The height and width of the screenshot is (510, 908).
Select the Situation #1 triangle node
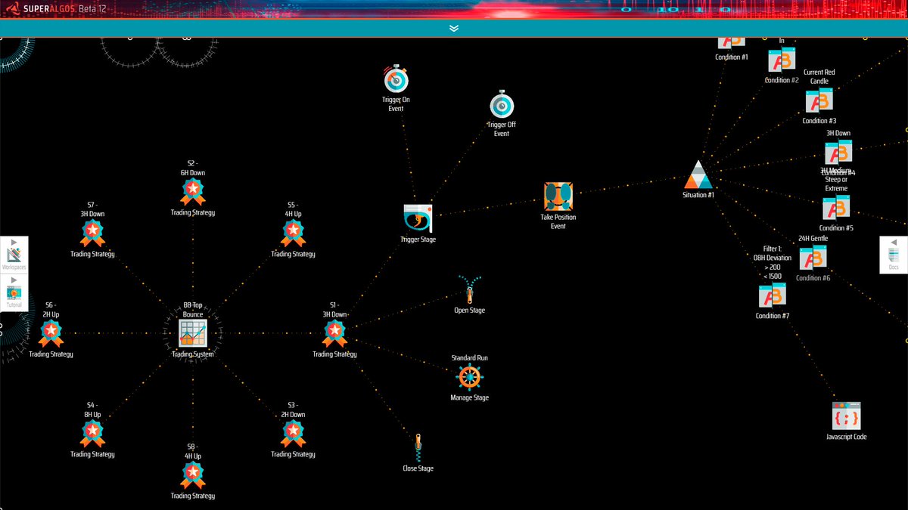click(698, 175)
